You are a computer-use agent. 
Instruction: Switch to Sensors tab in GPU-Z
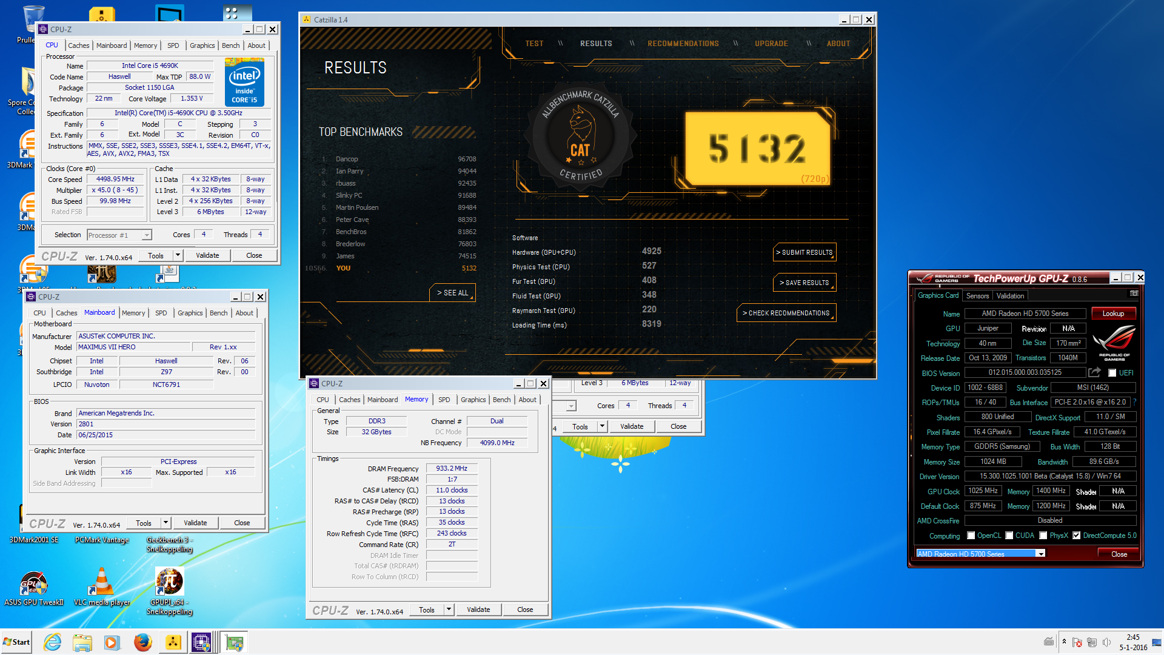coord(977,296)
